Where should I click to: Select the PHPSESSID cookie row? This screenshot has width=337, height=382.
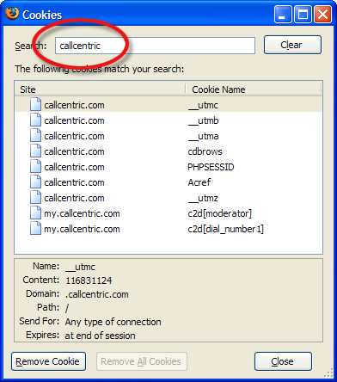(x=168, y=167)
